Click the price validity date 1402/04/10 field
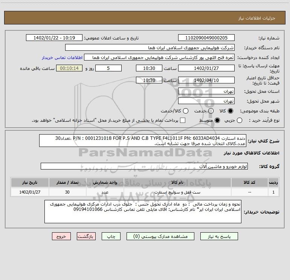290x280 pixels. coord(206,80)
